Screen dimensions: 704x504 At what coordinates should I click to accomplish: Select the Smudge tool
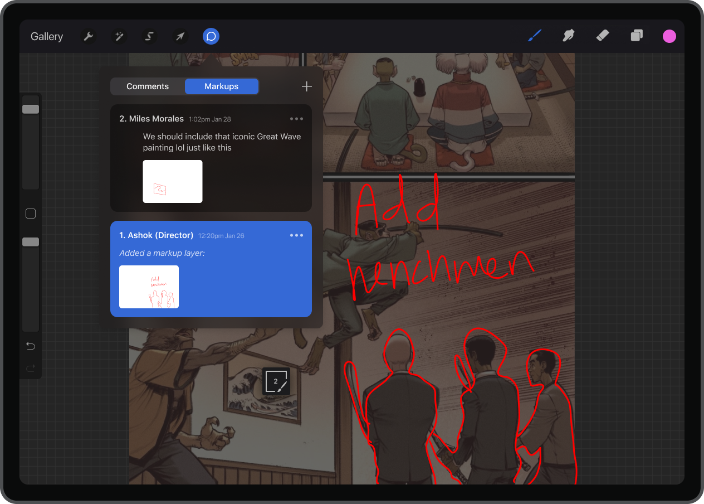tap(568, 36)
